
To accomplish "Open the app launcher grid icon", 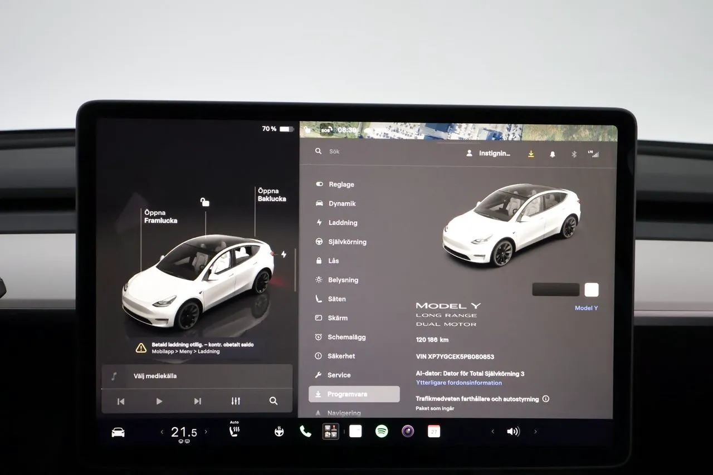I will coord(331,431).
